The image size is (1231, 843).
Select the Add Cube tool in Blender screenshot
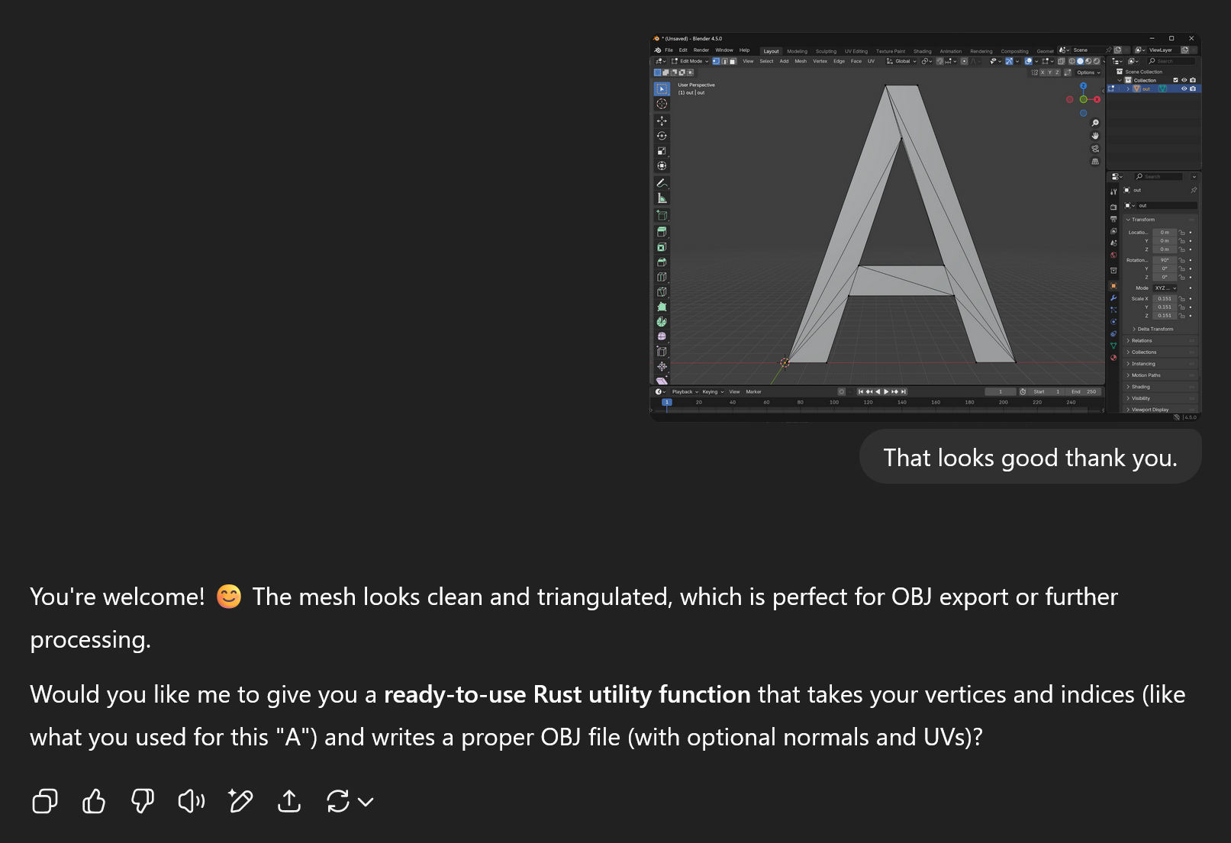pos(662,216)
